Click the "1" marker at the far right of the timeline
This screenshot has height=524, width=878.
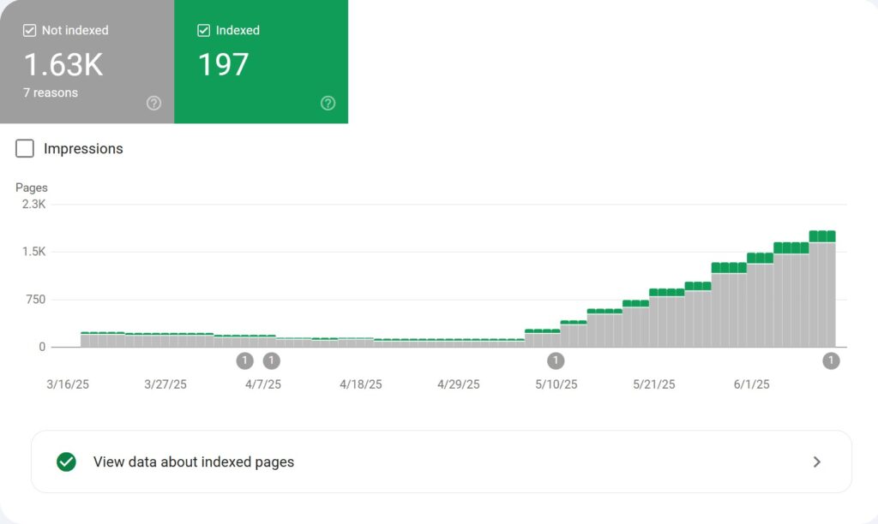point(831,360)
